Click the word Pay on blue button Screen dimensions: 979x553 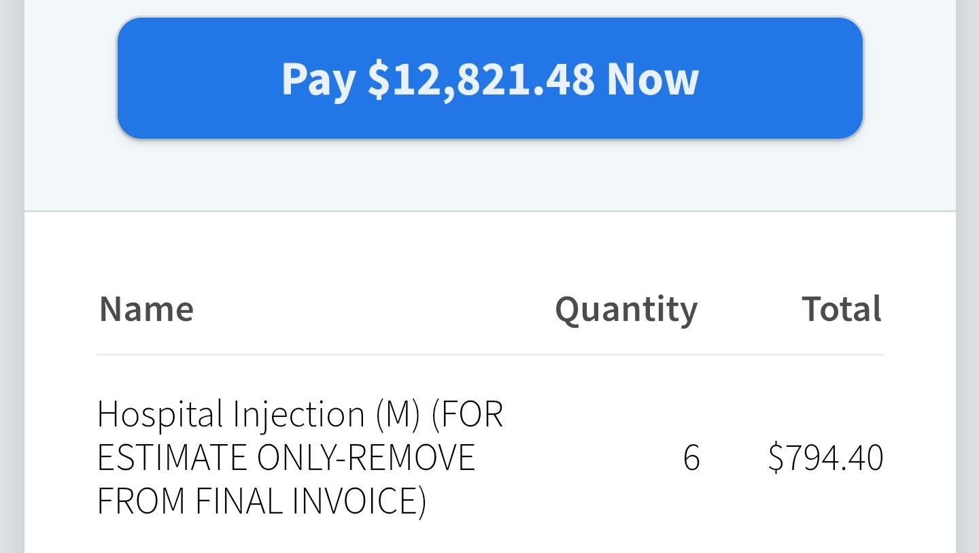[318, 79]
